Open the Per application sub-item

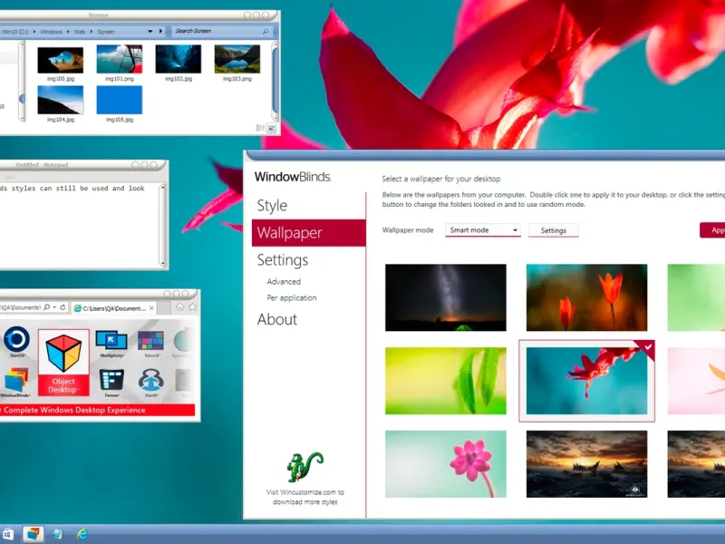[x=291, y=297]
